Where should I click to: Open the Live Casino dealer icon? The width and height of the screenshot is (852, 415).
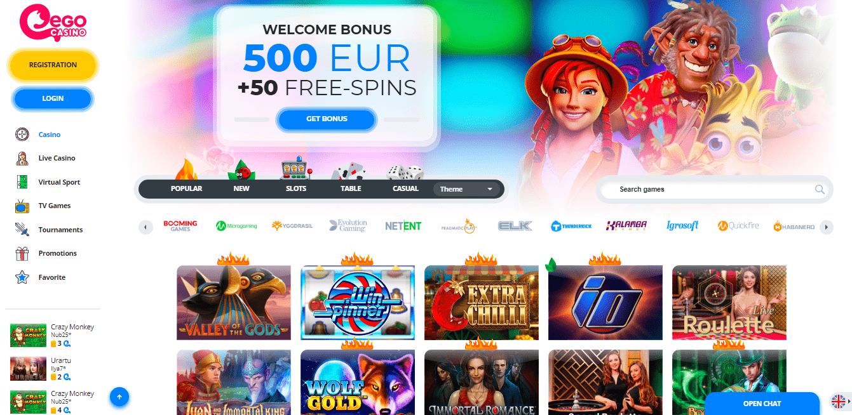pos(22,158)
